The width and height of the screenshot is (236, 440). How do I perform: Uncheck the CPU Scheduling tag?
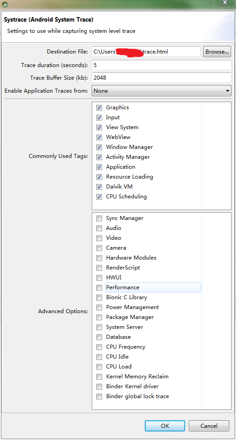(x=99, y=197)
